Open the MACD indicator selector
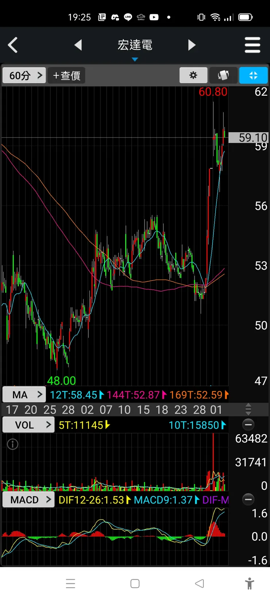 coord(28,500)
